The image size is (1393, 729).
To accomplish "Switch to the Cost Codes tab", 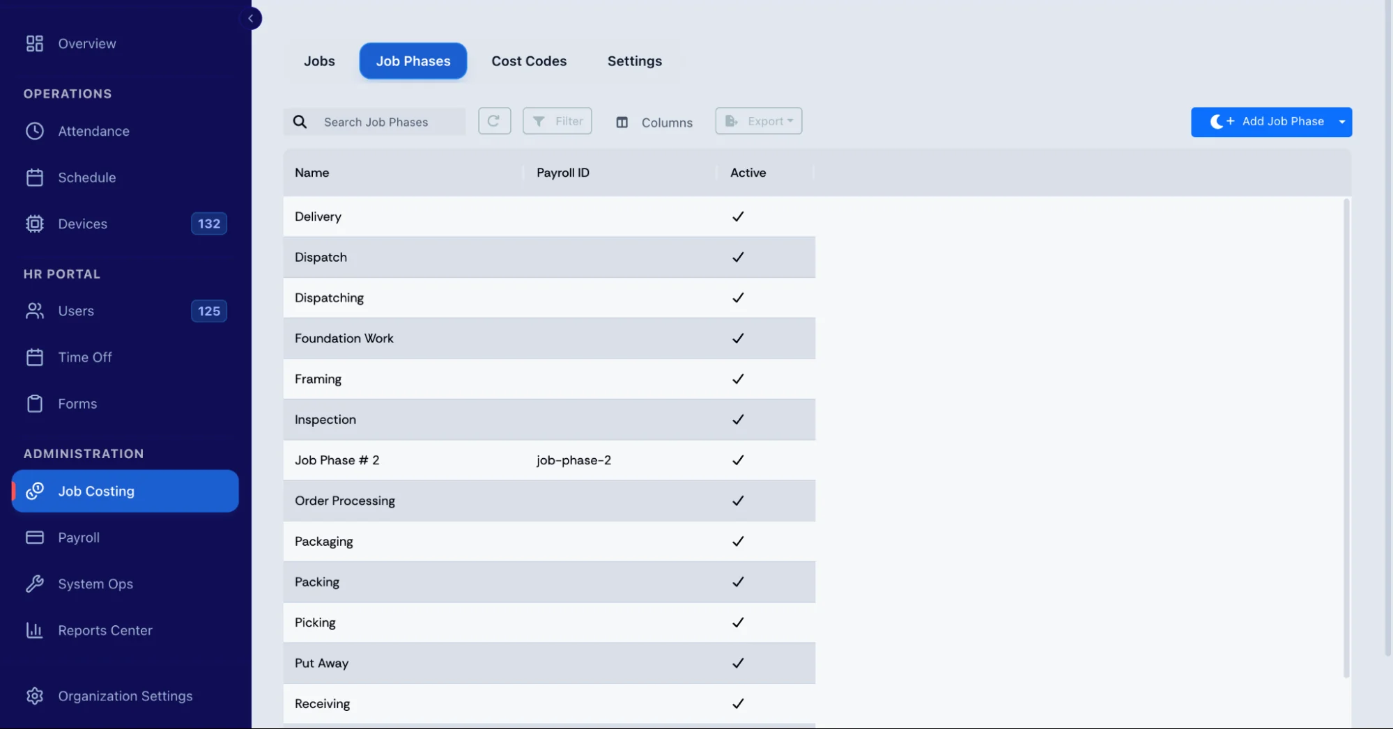I will coord(529,61).
